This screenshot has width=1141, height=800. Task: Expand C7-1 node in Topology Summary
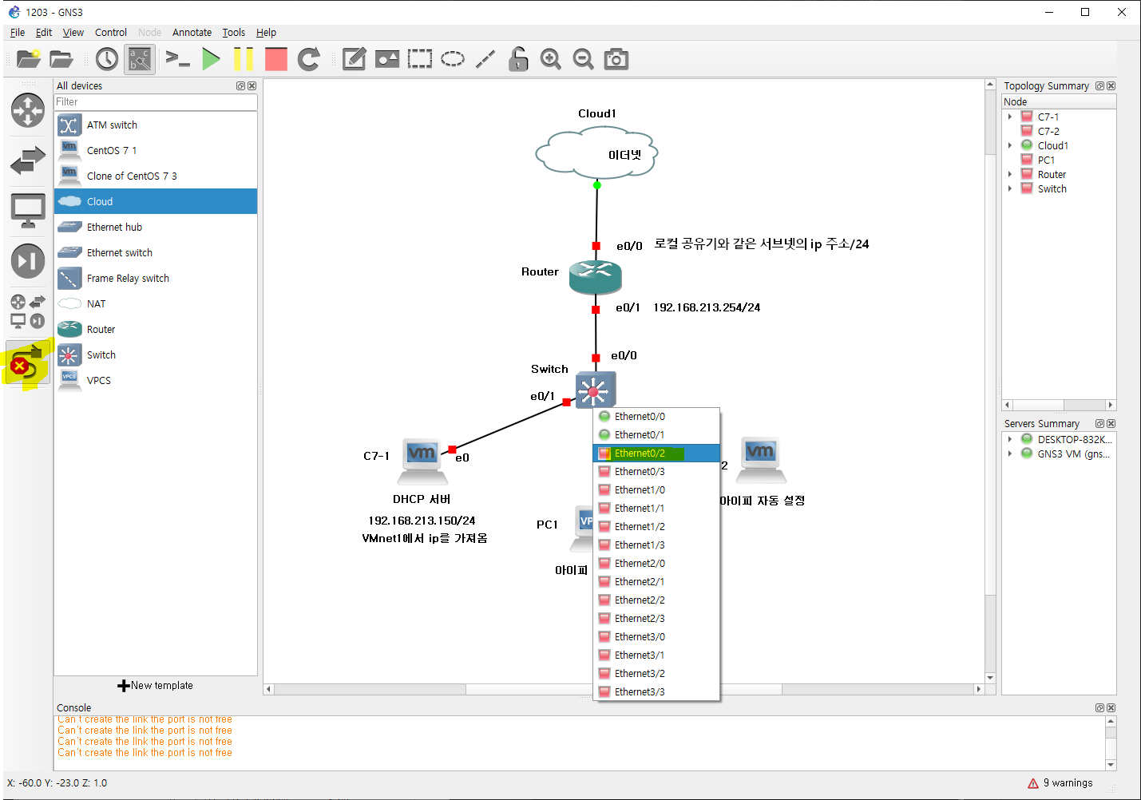coord(1010,117)
